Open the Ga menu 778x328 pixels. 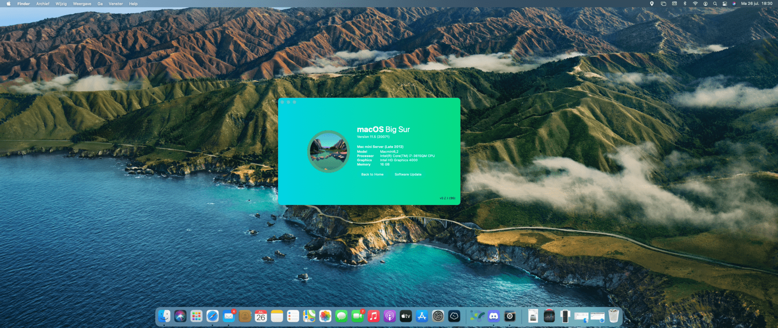[x=100, y=3]
